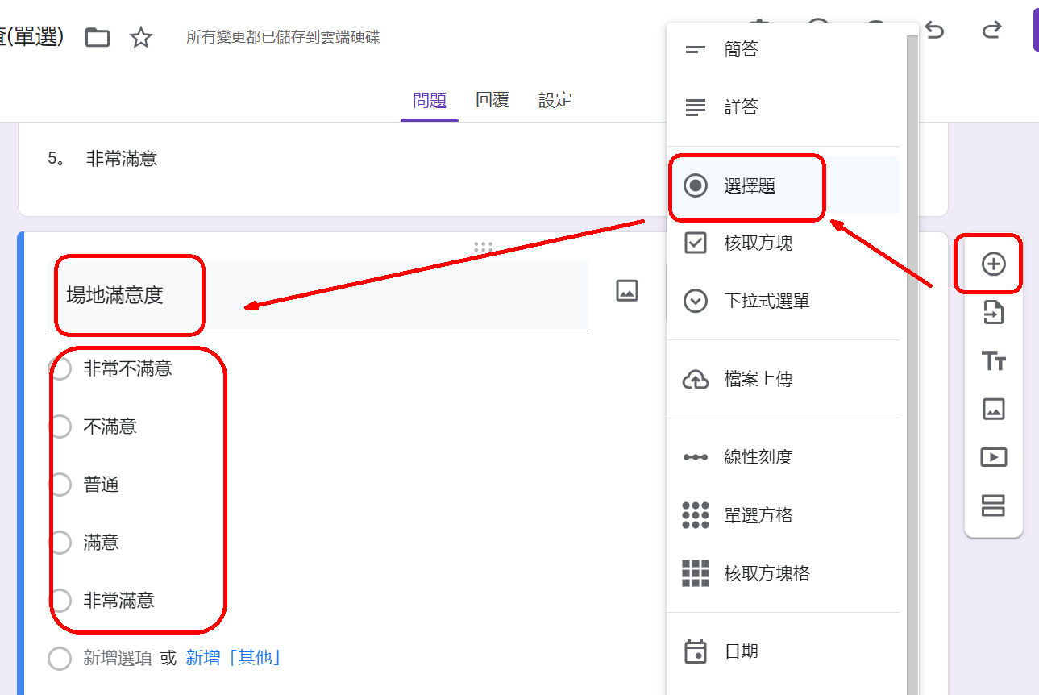Insert image next to question title
This screenshot has height=695, width=1039.
coord(626,291)
